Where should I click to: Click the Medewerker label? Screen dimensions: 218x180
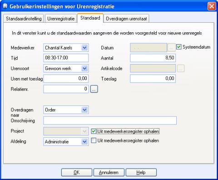point(23,48)
